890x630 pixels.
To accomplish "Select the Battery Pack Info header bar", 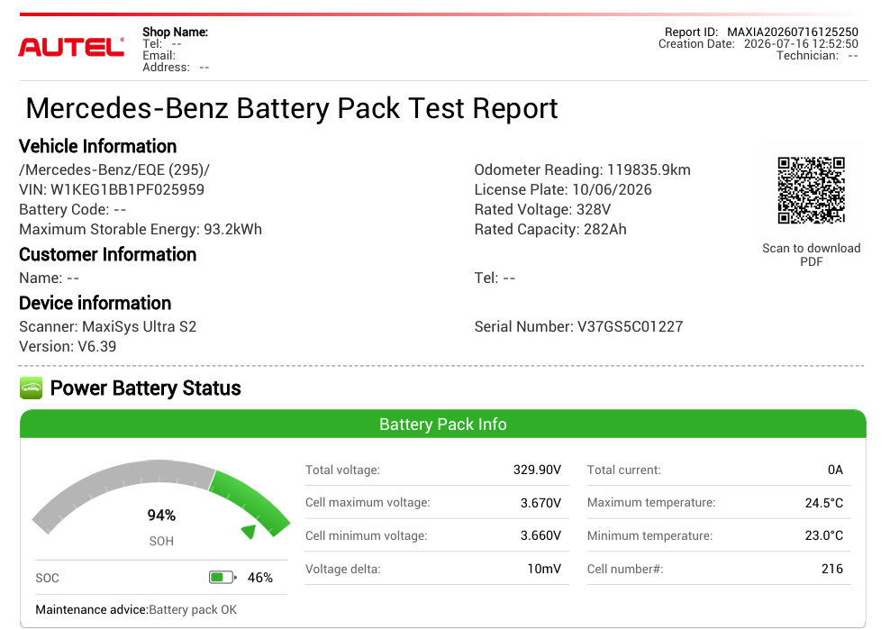I will coord(442,424).
